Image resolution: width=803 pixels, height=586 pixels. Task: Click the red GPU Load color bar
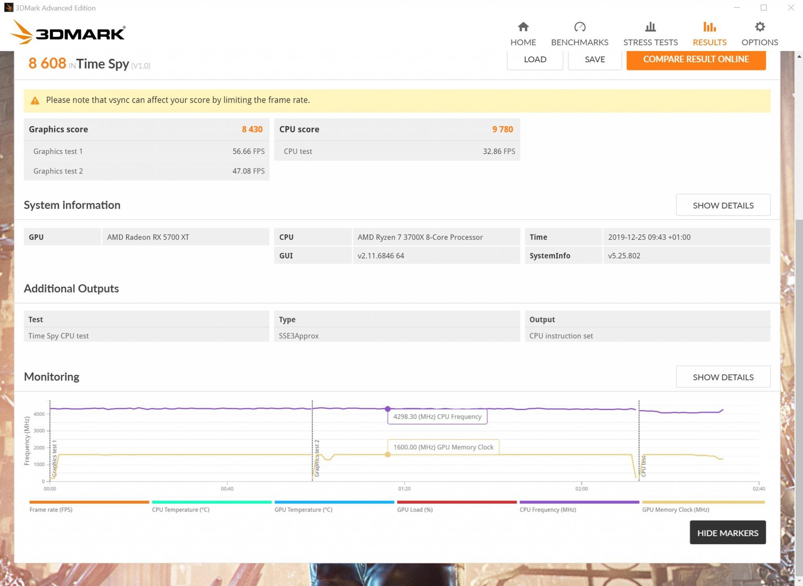pyautogui.click(x=457, y=502)
